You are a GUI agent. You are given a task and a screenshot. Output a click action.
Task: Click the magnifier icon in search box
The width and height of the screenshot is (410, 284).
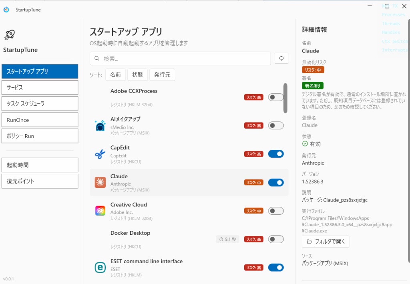[x=97, y=58]
